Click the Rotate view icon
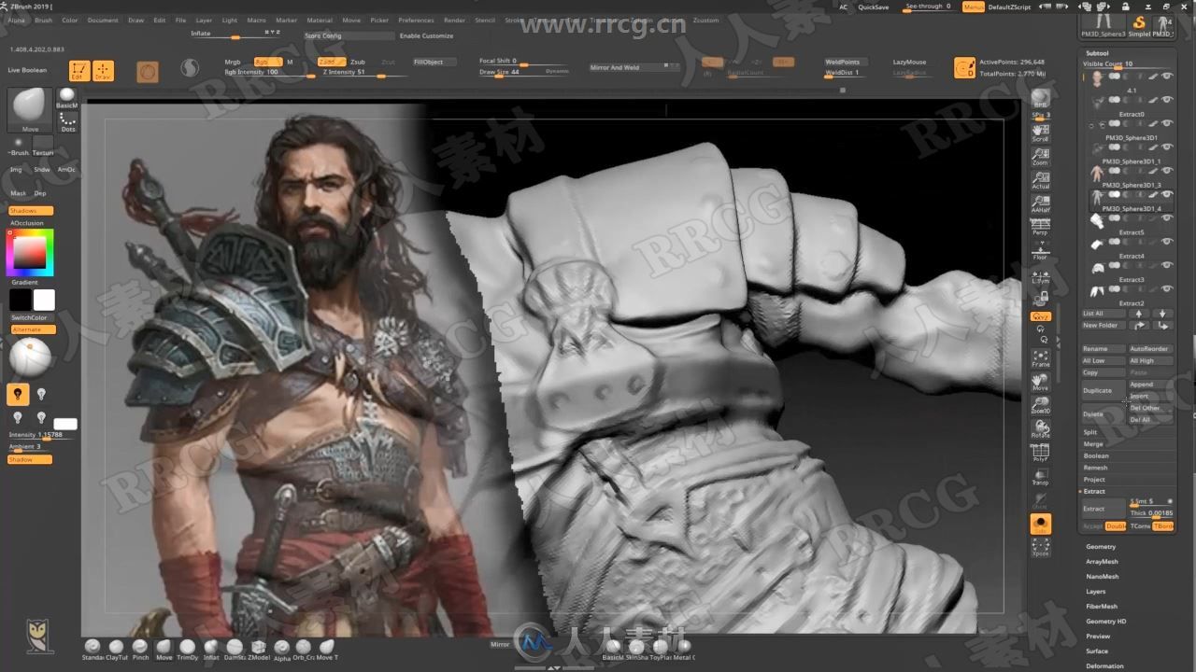The height and width of the screenshot is (672, 1196). [x=1040, y=429]
